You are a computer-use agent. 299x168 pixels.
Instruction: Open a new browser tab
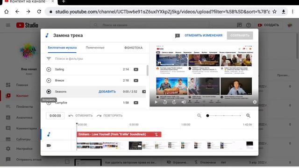pyautogui.click(x=64, y=1)
